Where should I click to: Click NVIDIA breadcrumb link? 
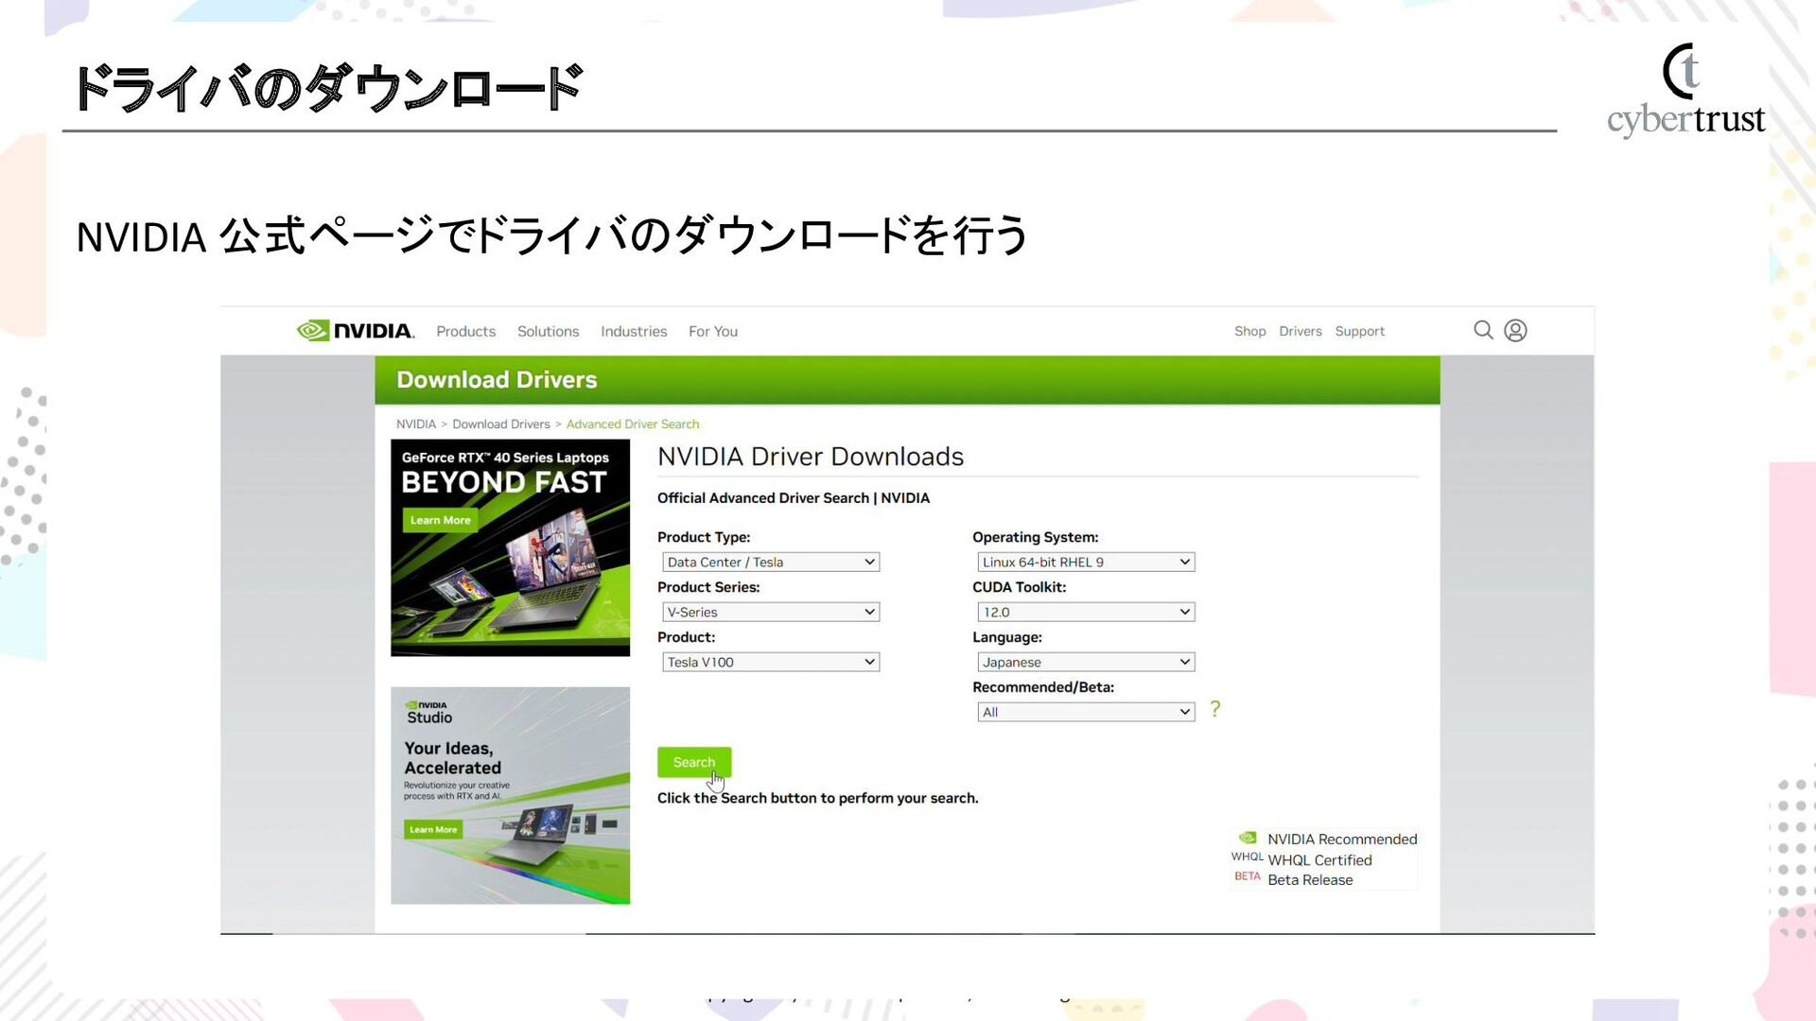416,424
